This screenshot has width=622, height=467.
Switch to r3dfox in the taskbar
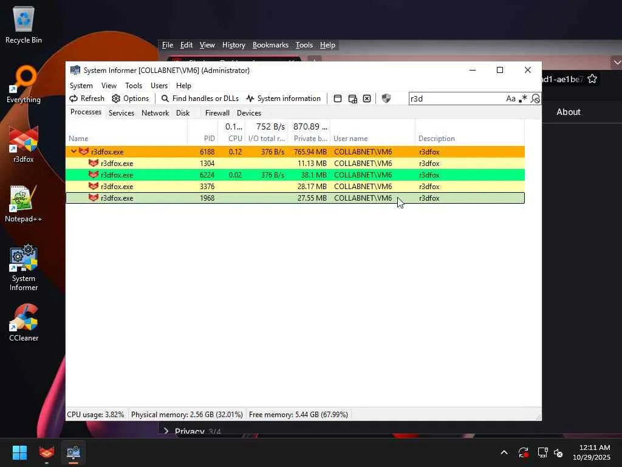pyautogui.click(x=46, y=452)
